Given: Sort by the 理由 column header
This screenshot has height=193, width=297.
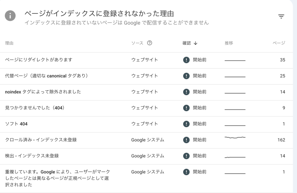Looking at the screenshot, I should click(x=9, y=43).
